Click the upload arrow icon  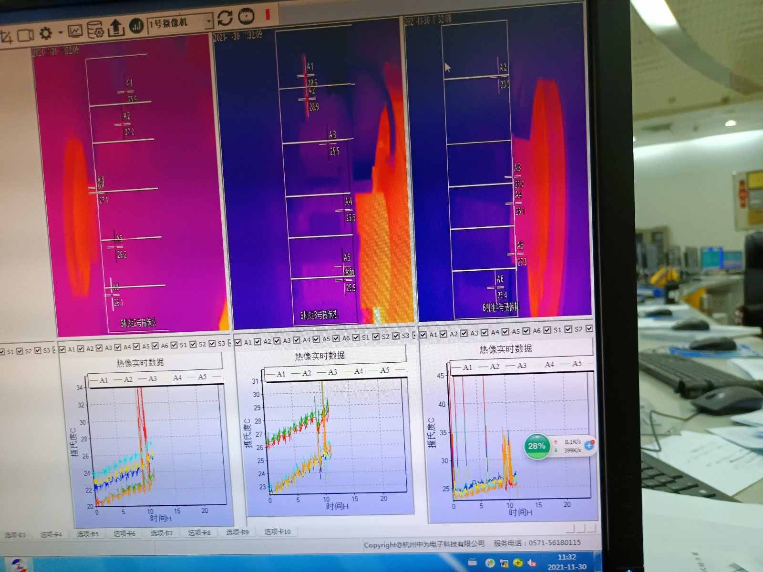tap(116, 28)
